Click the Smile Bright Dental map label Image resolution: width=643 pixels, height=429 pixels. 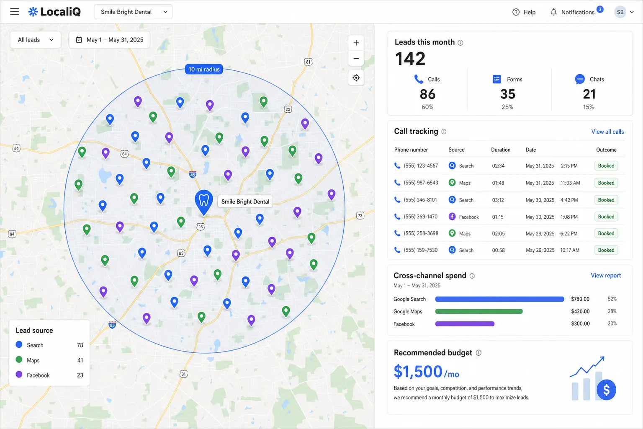[245, 202]
